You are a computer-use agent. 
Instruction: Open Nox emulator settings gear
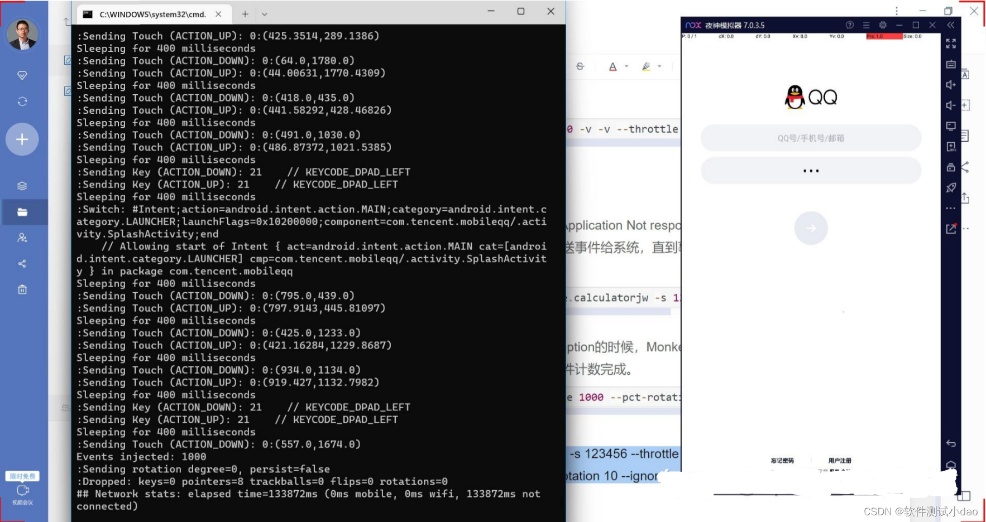883,25
